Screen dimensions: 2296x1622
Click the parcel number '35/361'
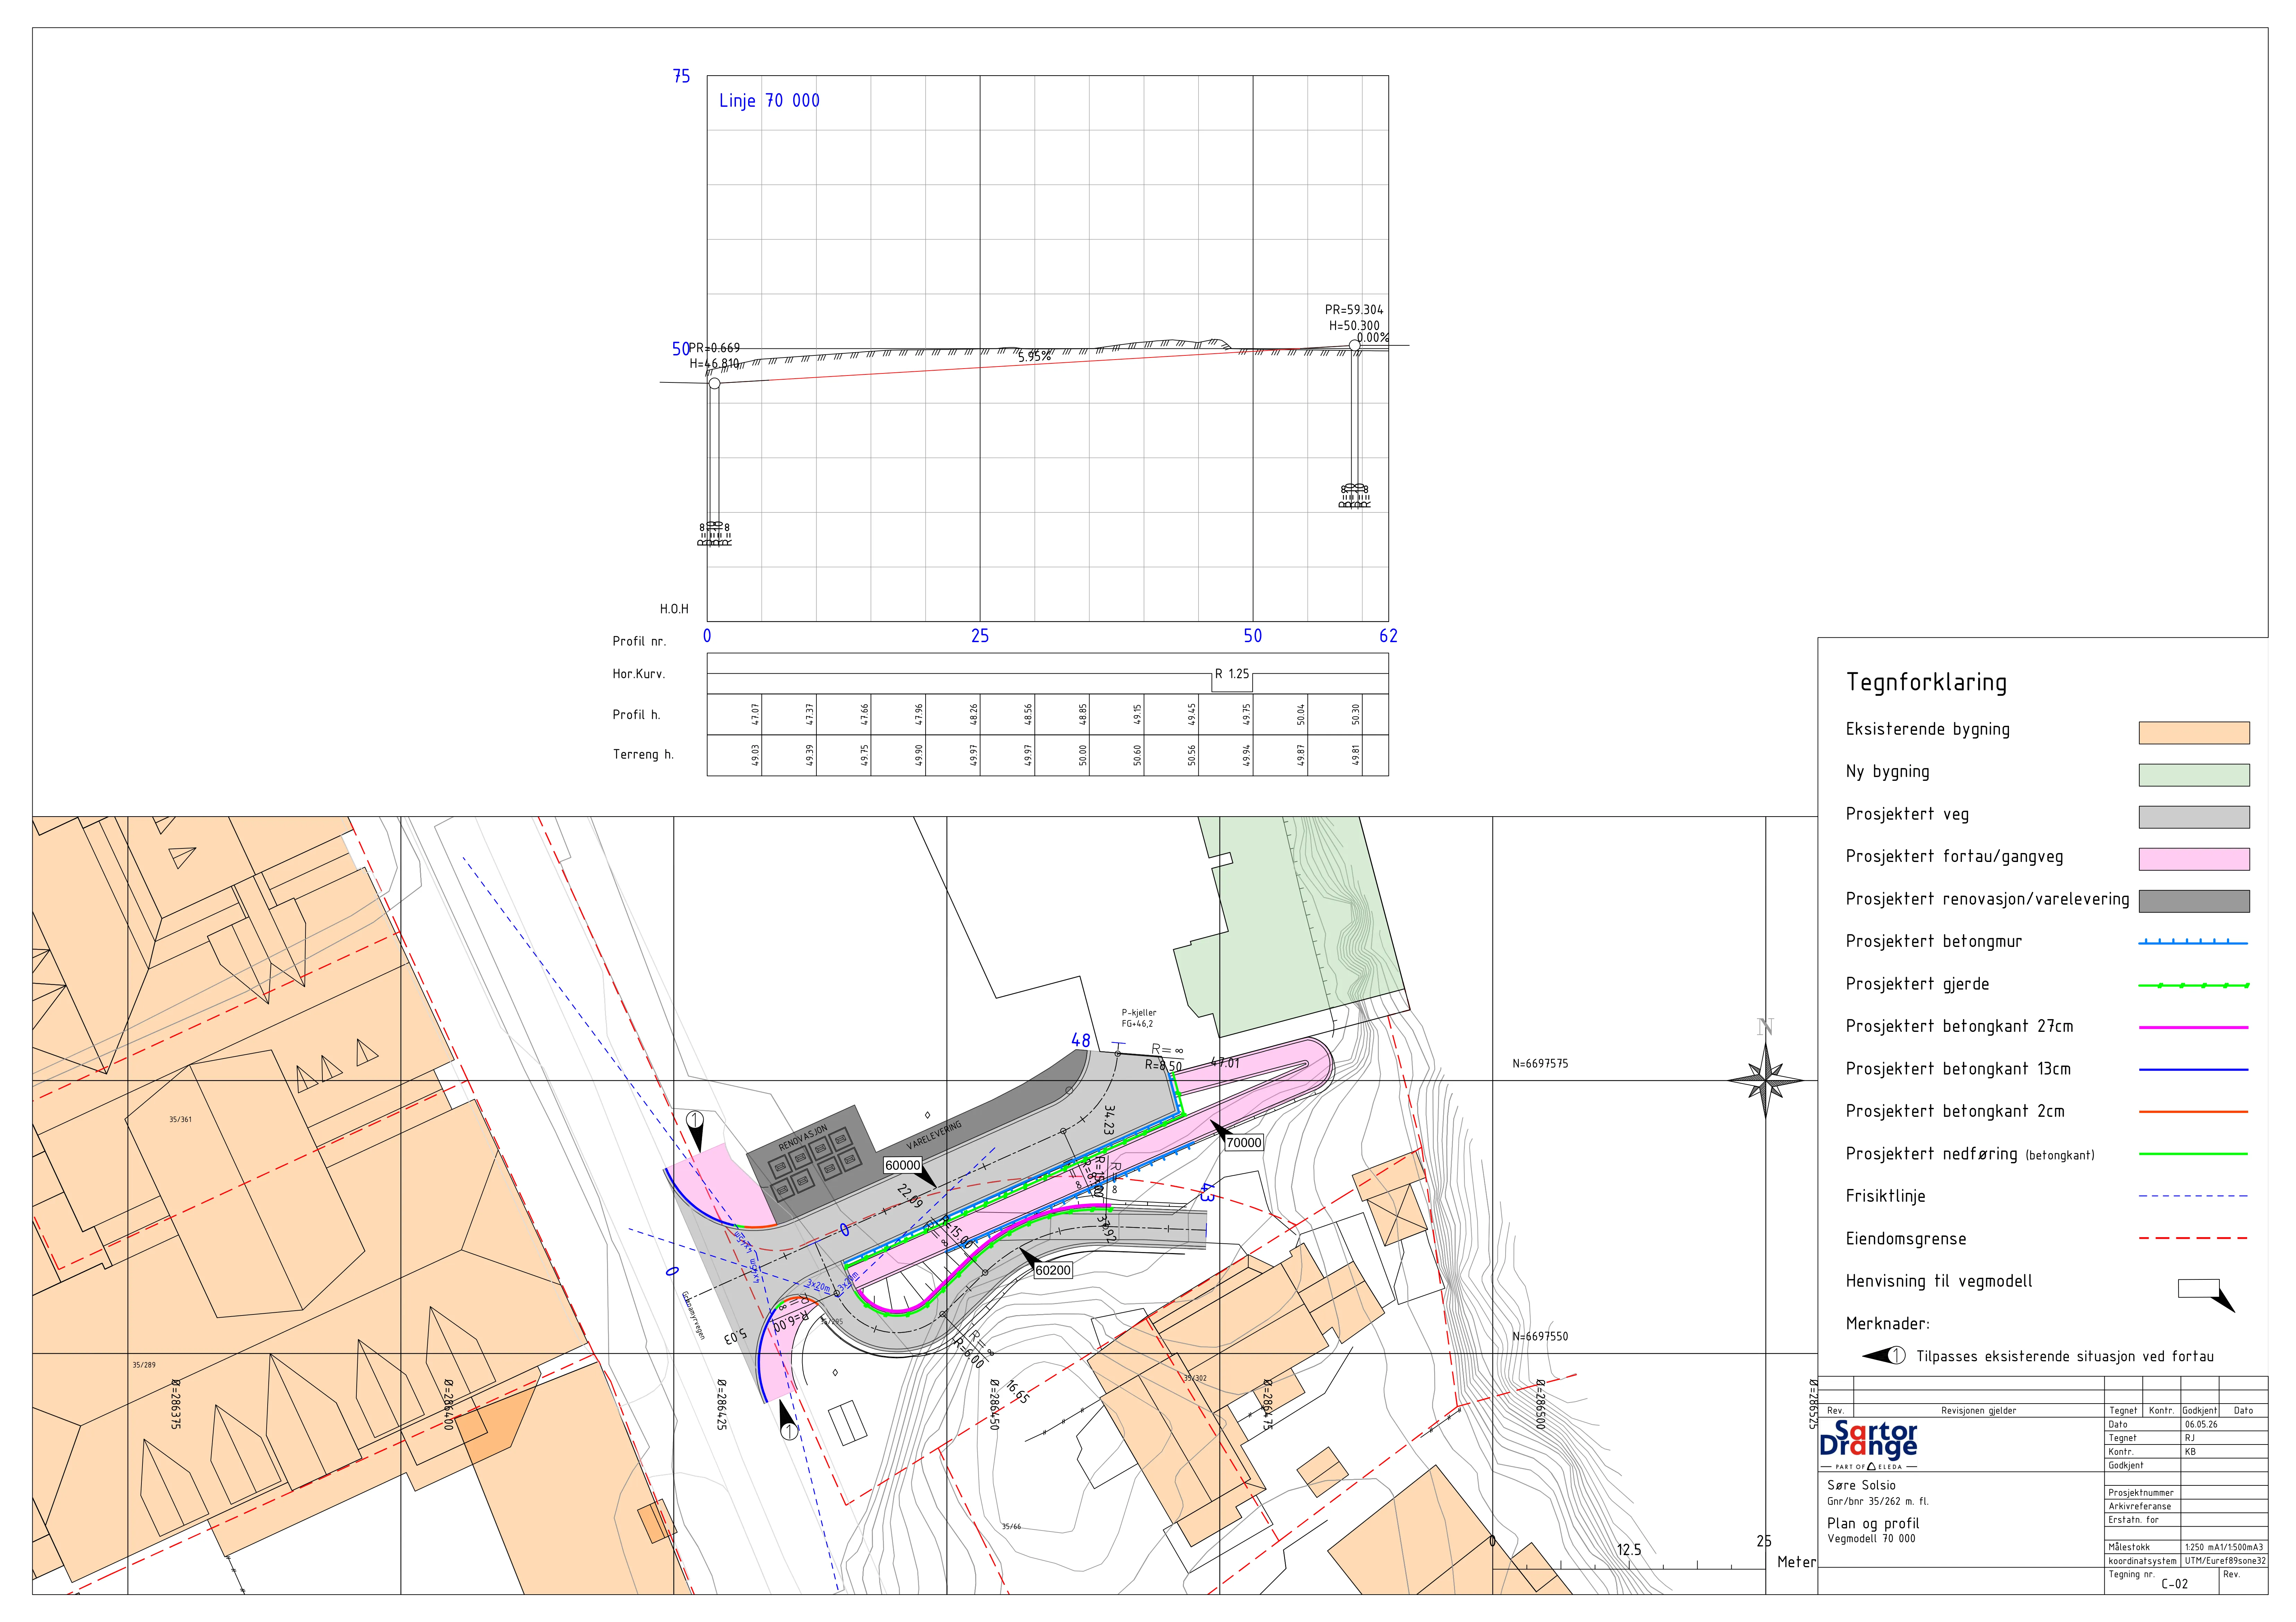(180, 1119)
